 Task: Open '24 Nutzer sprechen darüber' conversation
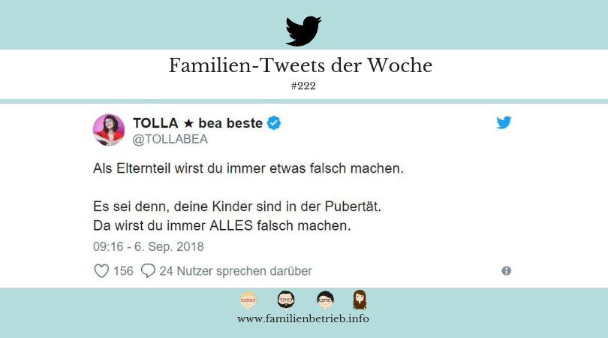click(236, 271)
